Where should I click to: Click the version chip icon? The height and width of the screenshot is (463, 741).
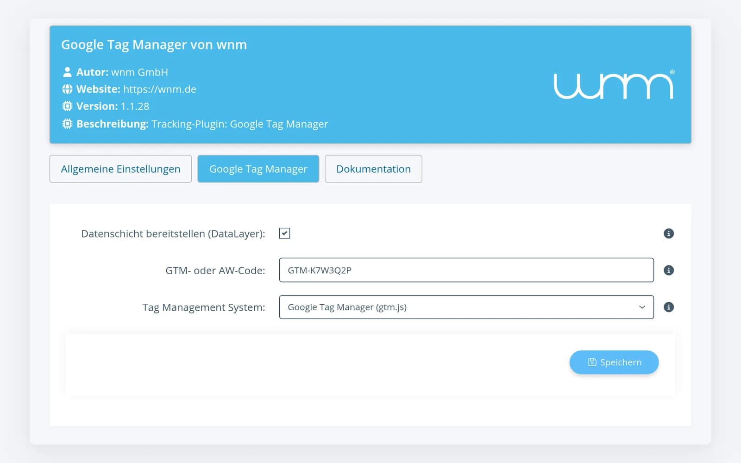click(x=67, y=106)
